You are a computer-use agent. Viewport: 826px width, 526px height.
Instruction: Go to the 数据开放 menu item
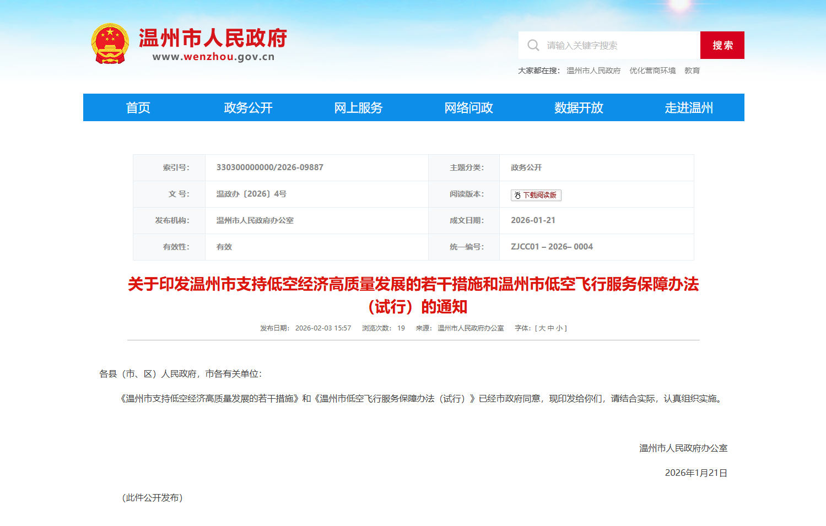[578, 107]
